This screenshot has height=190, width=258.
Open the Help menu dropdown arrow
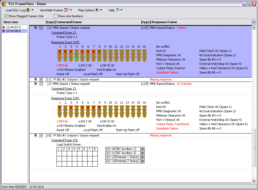pyautogui.click(x=121, y=10)
